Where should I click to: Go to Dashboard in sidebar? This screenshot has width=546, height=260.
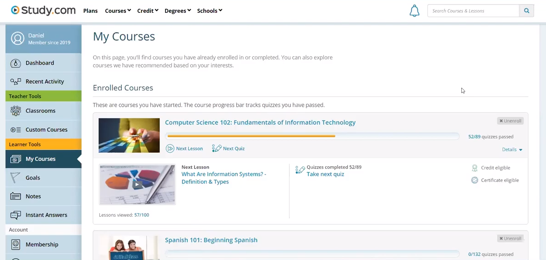tap(44, 63)
